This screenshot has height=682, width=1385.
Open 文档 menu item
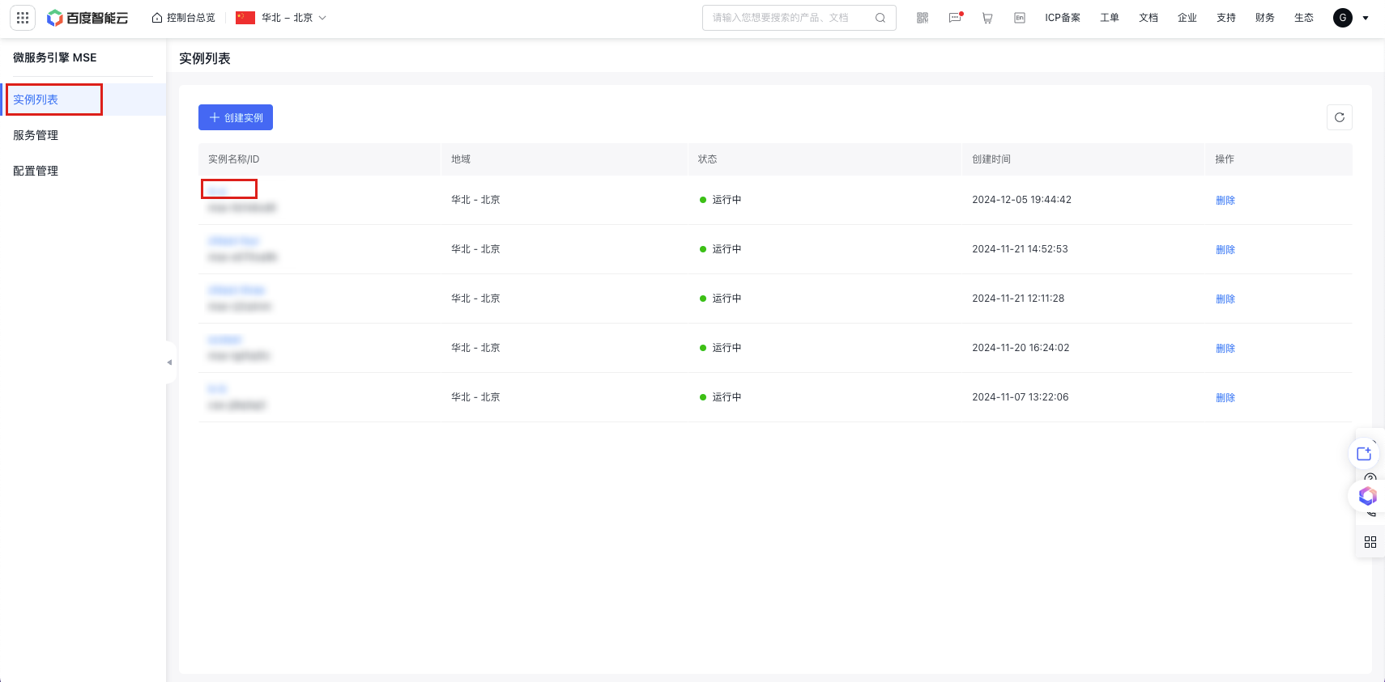pyautogui.click(x=1148, y=18)
